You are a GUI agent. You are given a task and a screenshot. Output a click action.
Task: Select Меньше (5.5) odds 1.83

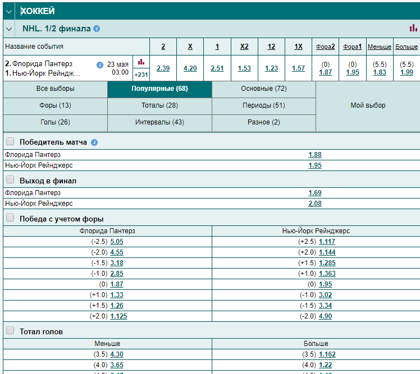tap(380, 72)
